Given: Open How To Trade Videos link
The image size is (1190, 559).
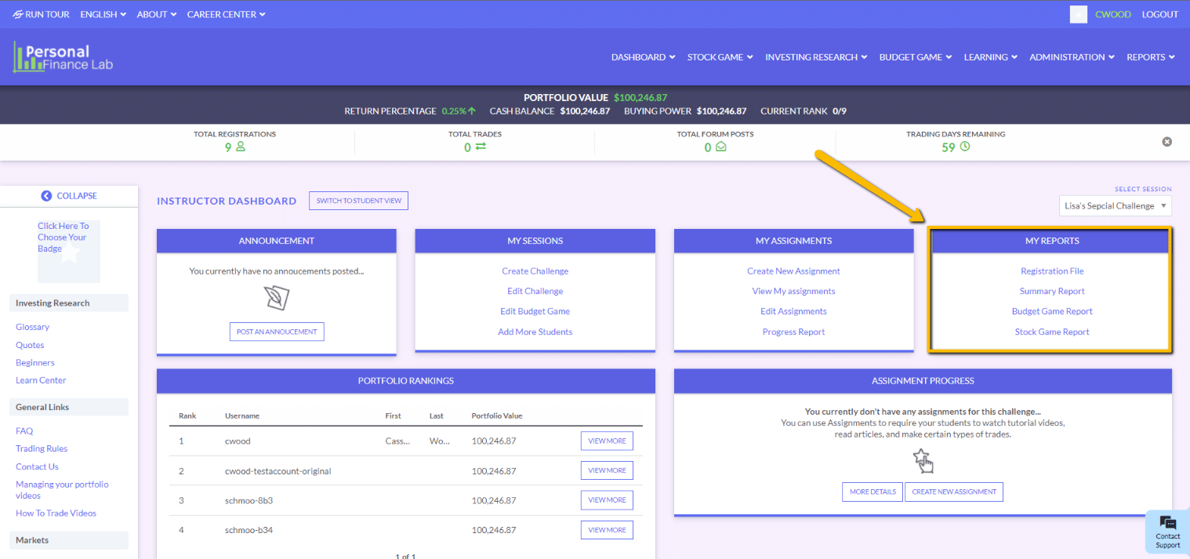Looking at the screenshot, I should [x=56, y=514].
